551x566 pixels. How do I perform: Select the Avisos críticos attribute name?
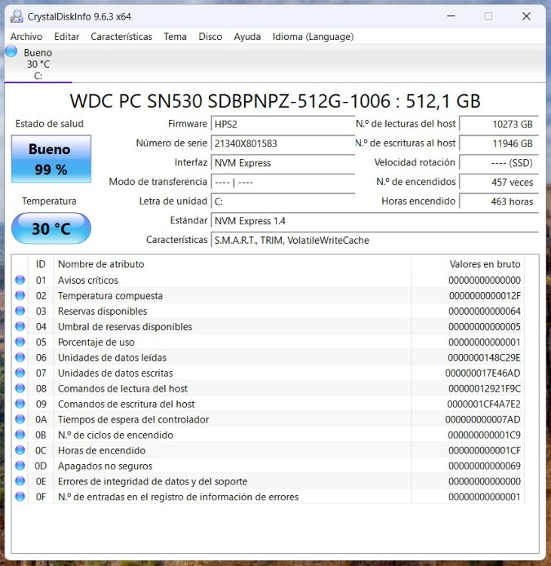point(88,280)
